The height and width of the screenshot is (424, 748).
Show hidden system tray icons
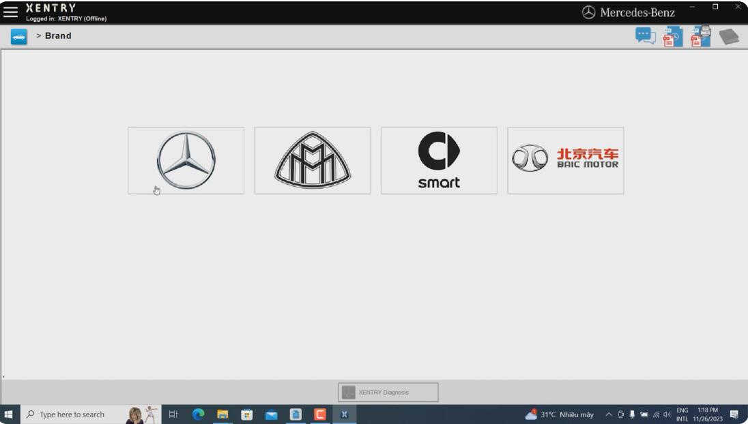(609, 414)
